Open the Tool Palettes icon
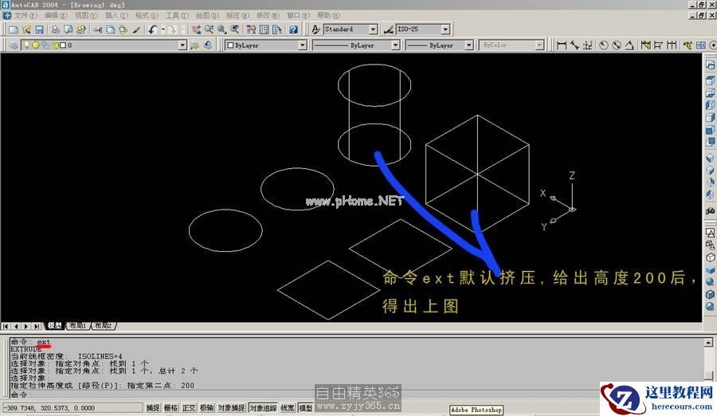 click(x=276, y=29)
